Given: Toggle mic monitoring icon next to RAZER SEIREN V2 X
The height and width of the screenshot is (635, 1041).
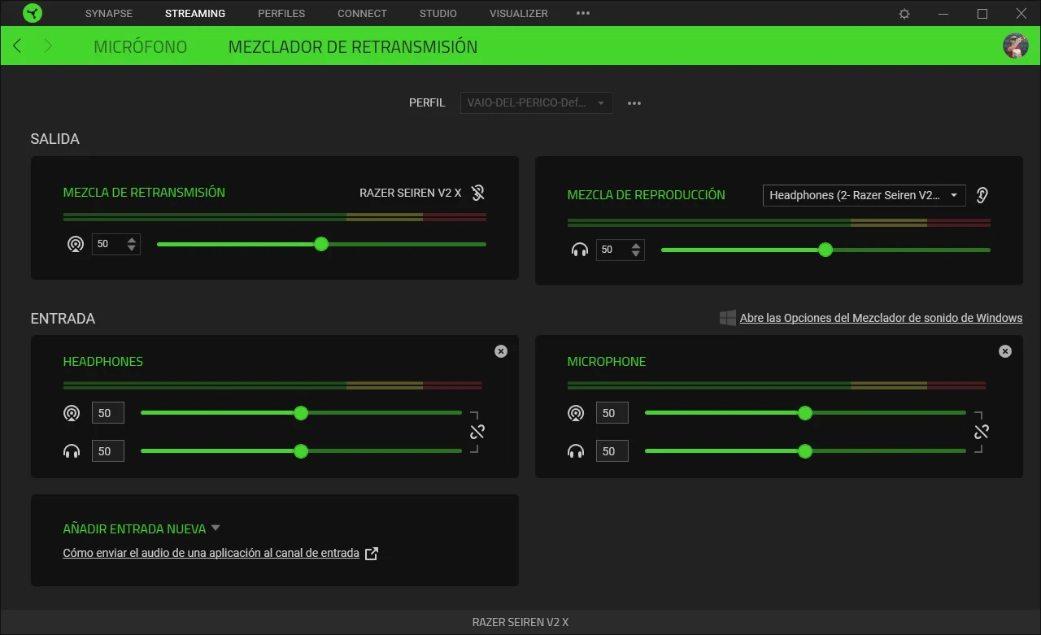Looking at the screenshot, I should (x=478, y=193).
